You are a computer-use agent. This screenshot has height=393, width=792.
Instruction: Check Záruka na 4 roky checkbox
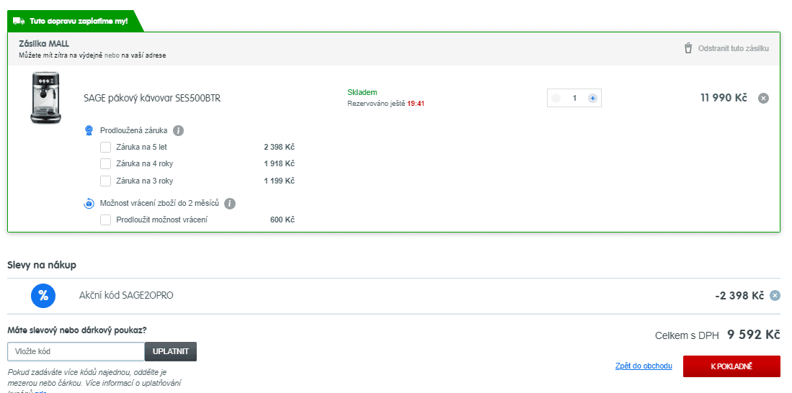click(x=105, y=164)
